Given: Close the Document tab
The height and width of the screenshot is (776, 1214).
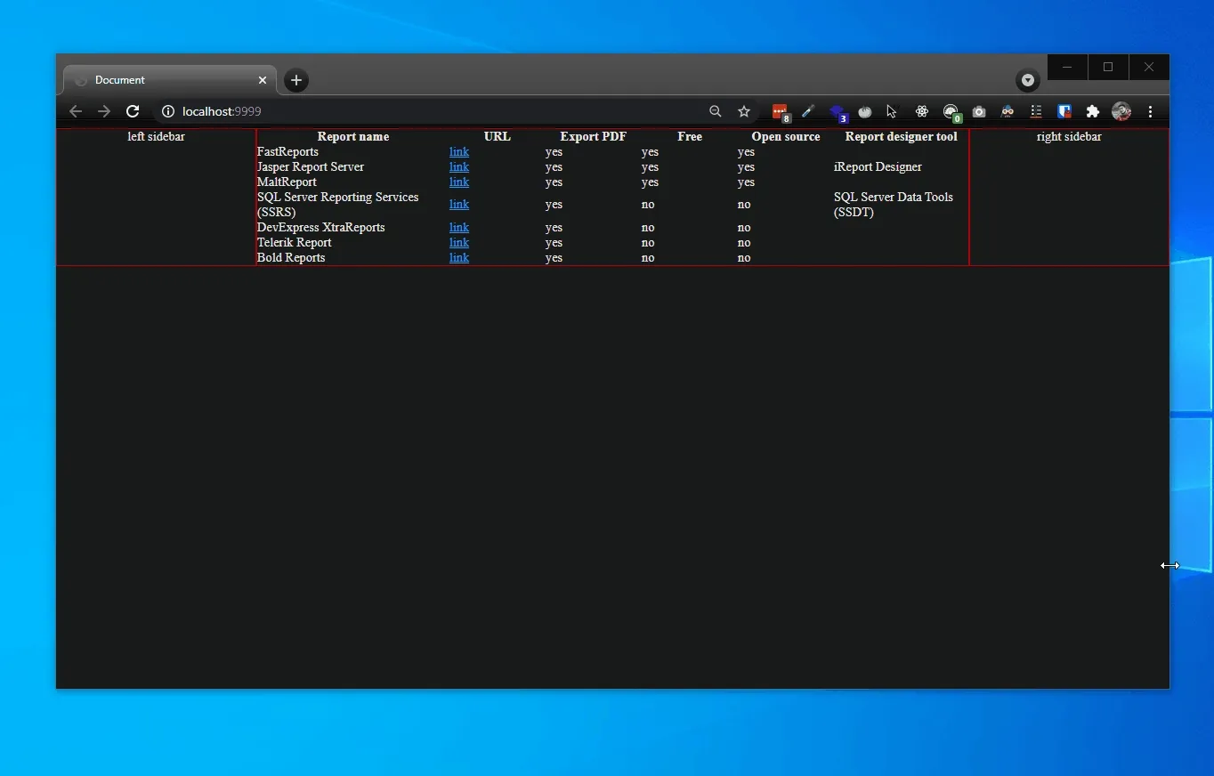Looking at the screenshot, I should 263,80.
